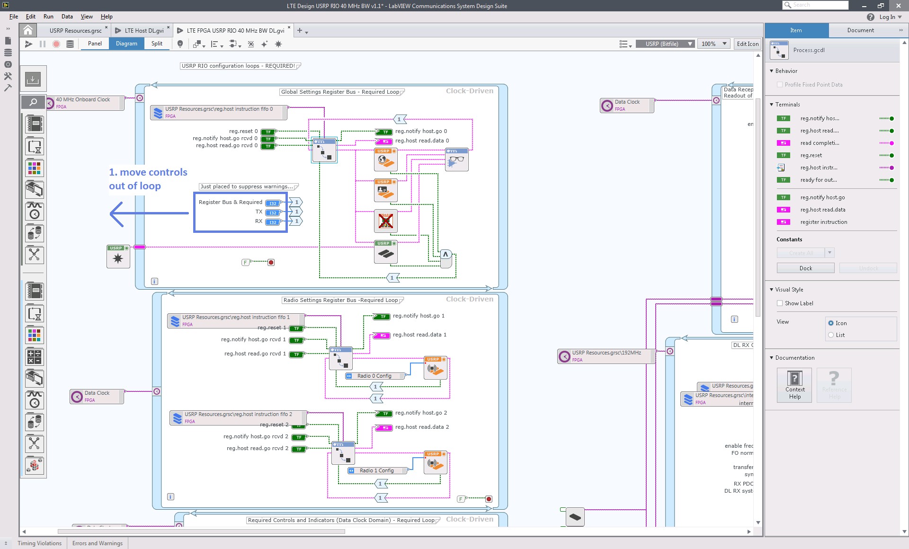Open the lower 3D cubes add-ons palette
Image resolution: width=909 pixels, height=549 pixels.
[x=35, y=466]
